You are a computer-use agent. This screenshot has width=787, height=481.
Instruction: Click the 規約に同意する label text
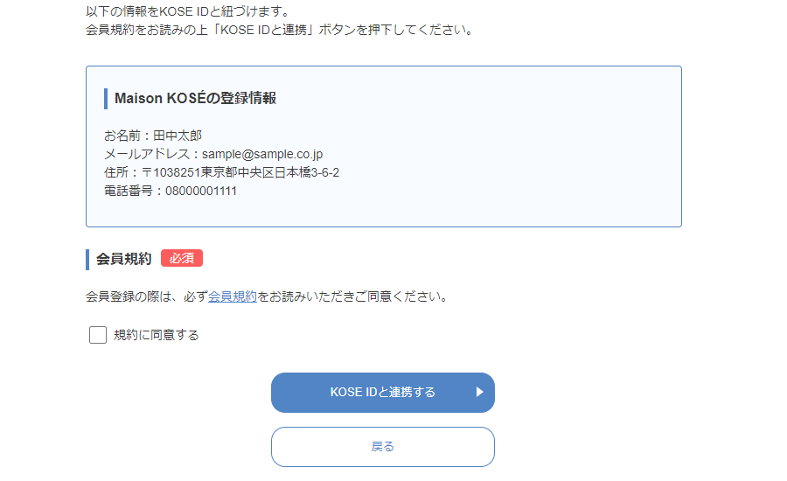point(157,335)
